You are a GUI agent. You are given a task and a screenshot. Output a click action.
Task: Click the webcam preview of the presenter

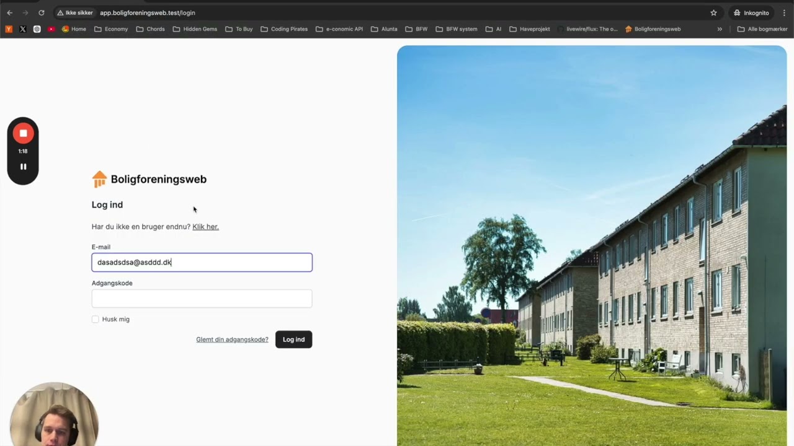click(54, 414)
